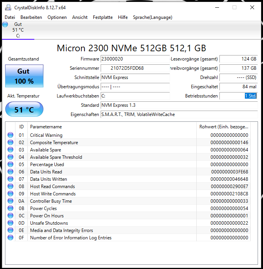Open the Datei menu
The height and width of the screenshot is (269, 263).
pyautogui.click(x=10, y=17)
